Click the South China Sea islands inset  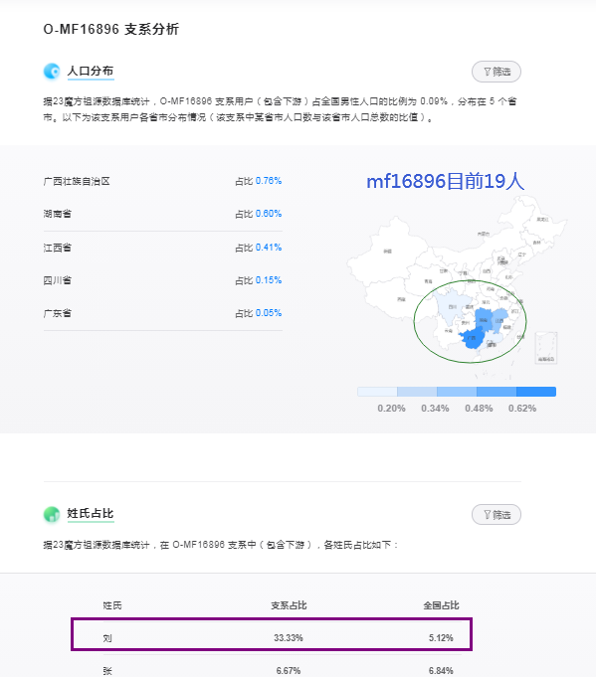(x=546, y=348)
